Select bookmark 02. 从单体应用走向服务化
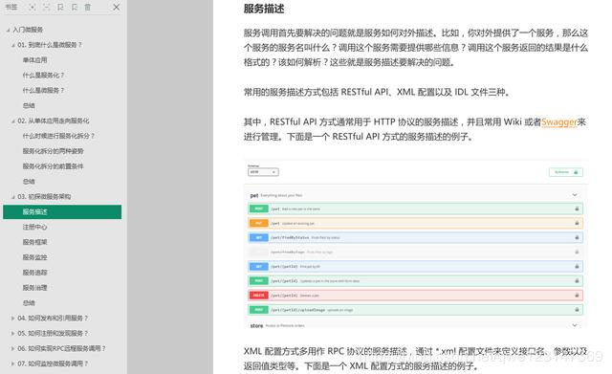This screenshot has width=612, height=374. point(54,121)
